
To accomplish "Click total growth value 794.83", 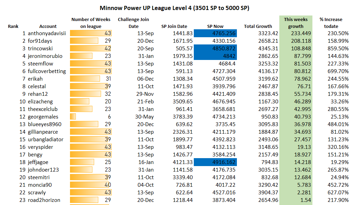I will click(270, 162).
